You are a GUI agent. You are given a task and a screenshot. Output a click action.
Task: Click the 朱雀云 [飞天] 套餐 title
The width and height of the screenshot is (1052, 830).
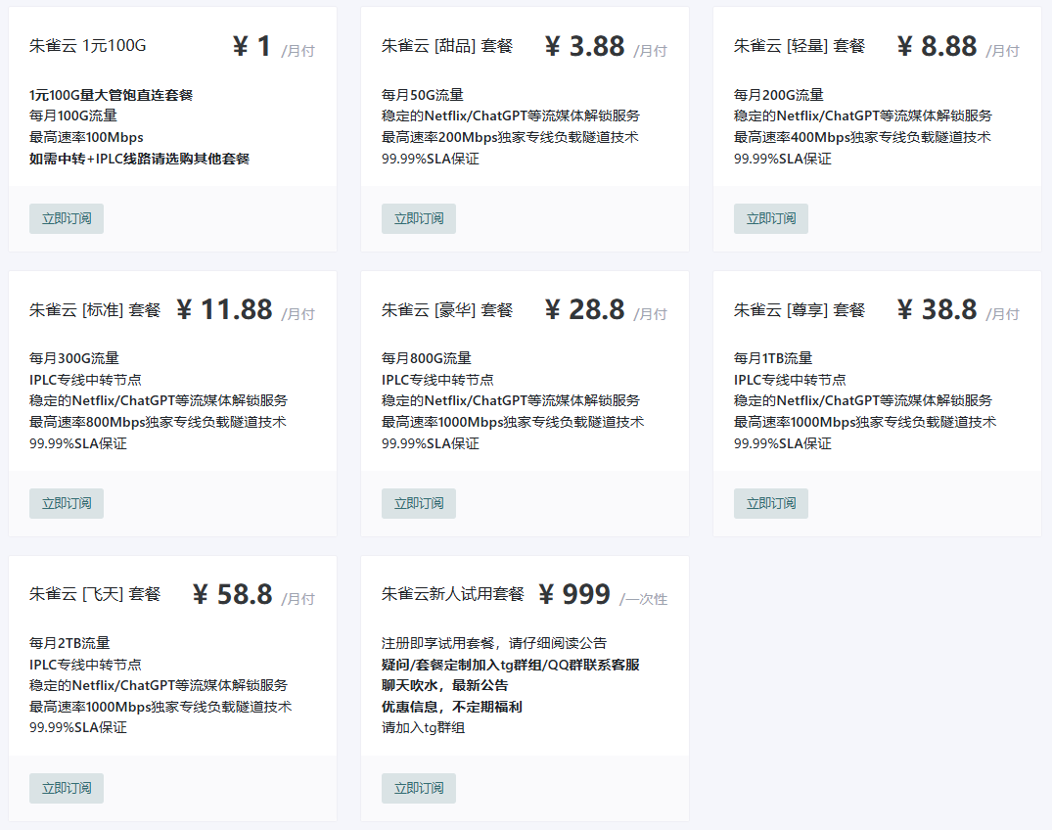point(95,594)
